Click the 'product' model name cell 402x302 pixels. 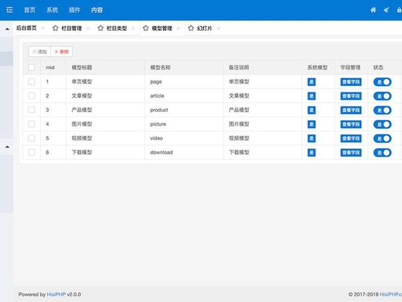(x=159, y=110)
